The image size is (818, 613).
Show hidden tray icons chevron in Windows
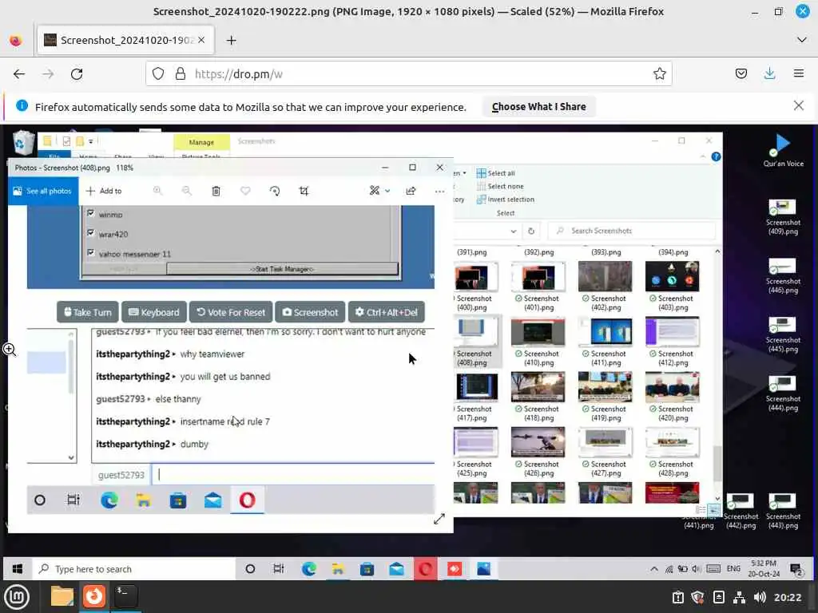coord(653,568)
